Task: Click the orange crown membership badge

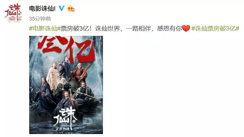Action: (x=71, y=9)
